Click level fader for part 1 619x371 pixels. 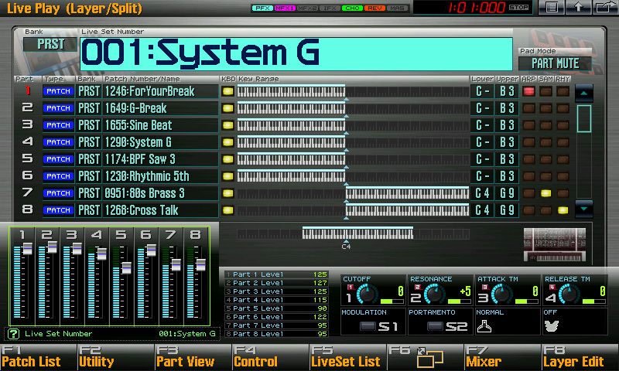click(x=27, y=249)
